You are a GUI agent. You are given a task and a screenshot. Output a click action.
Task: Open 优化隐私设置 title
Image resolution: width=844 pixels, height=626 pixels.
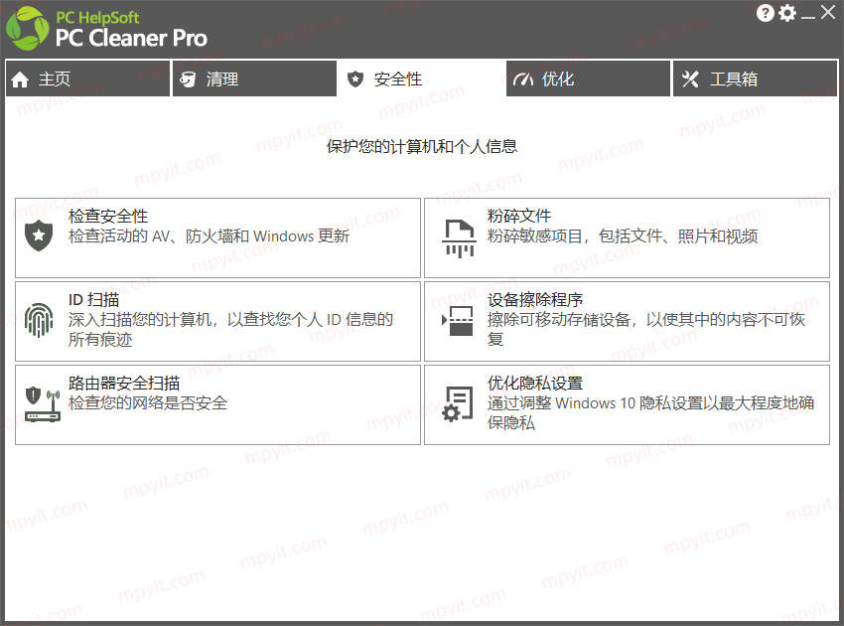pos(535,383)
